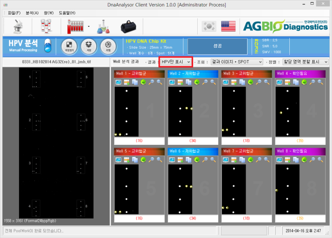Click Well 7 green globe icon
The height and width of the screenshot is (238, 332).
[250, 160]
